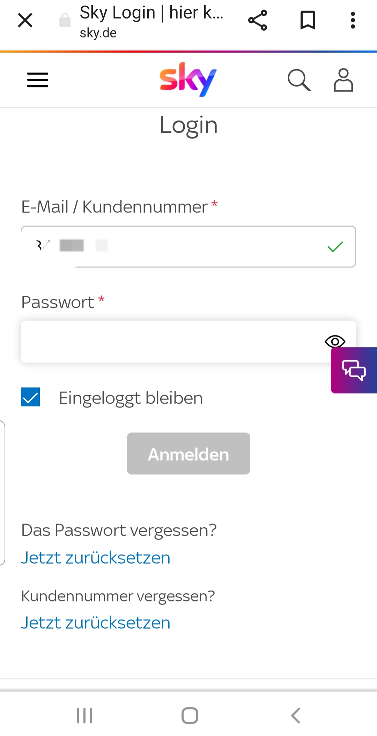The height and width of the screenshot is (736, 377).
Task: Bookmark the Sky Login page
Action: [x=308, y=20]
